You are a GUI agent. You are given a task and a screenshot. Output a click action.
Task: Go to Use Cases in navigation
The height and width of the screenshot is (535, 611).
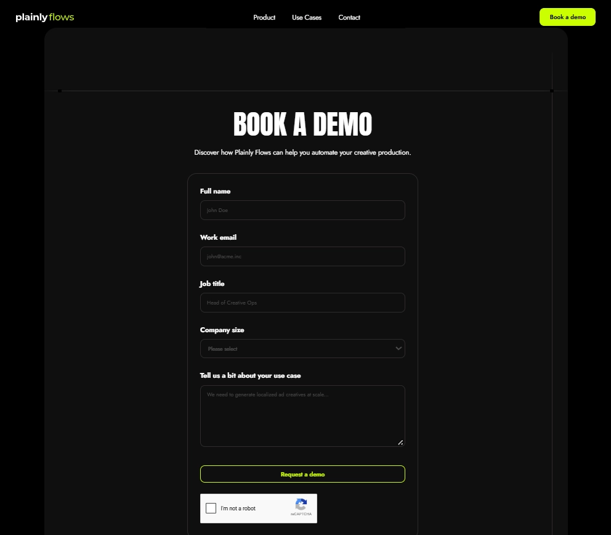pyautogui.click(x=307, y=17)
